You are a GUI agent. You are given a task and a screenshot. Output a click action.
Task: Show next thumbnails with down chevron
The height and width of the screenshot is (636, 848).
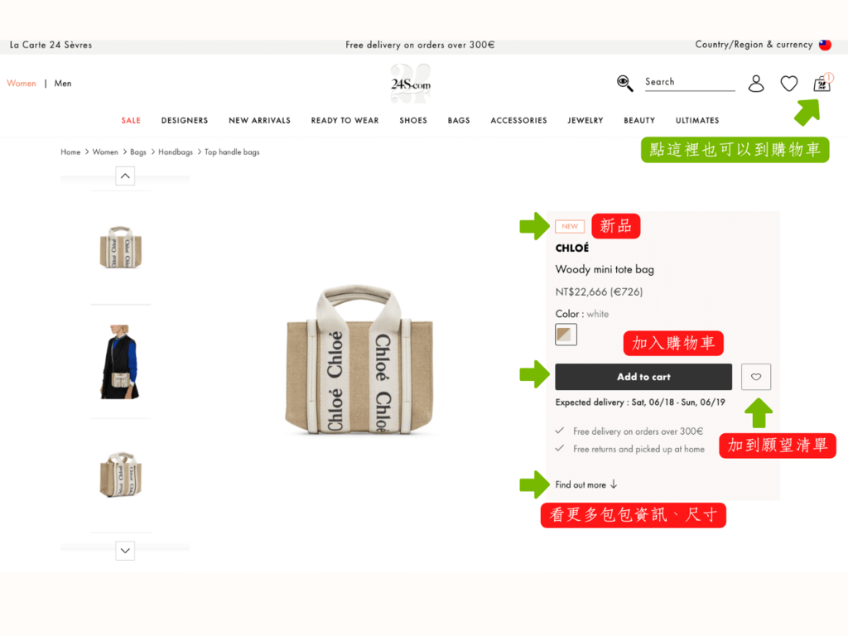pos(125,551)
